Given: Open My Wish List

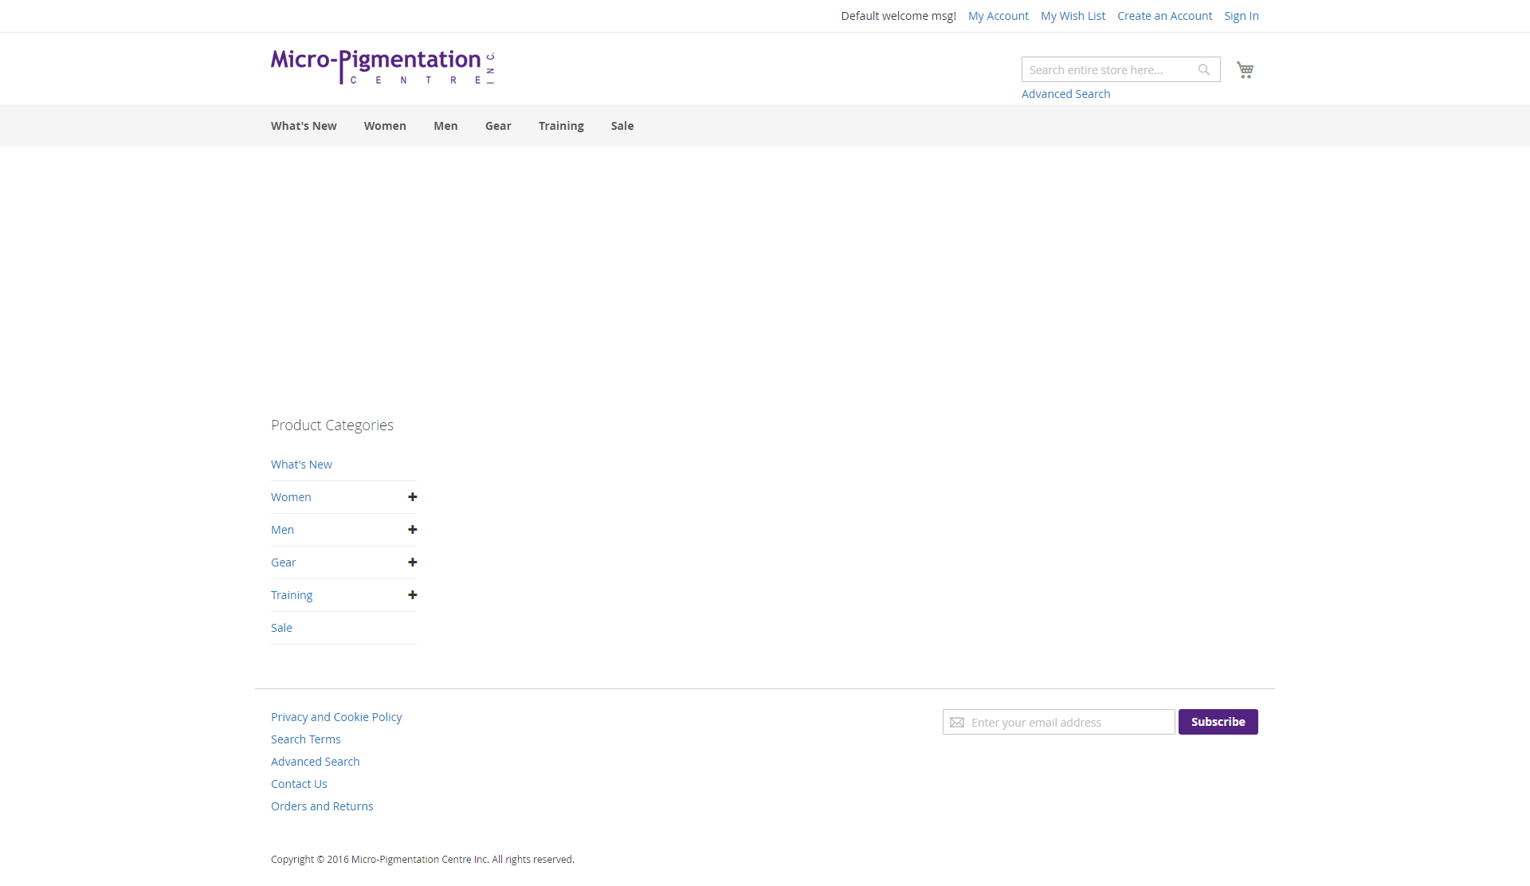Looking at the screenshot, I should point(1073,15).
